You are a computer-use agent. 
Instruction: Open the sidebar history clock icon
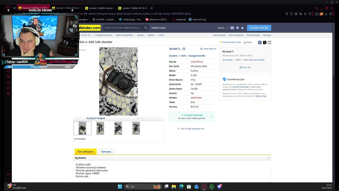point(8,83)
